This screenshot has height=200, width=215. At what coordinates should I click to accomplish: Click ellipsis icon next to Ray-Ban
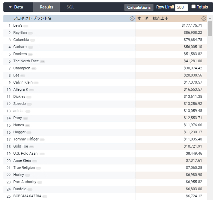tap(30, 33)
